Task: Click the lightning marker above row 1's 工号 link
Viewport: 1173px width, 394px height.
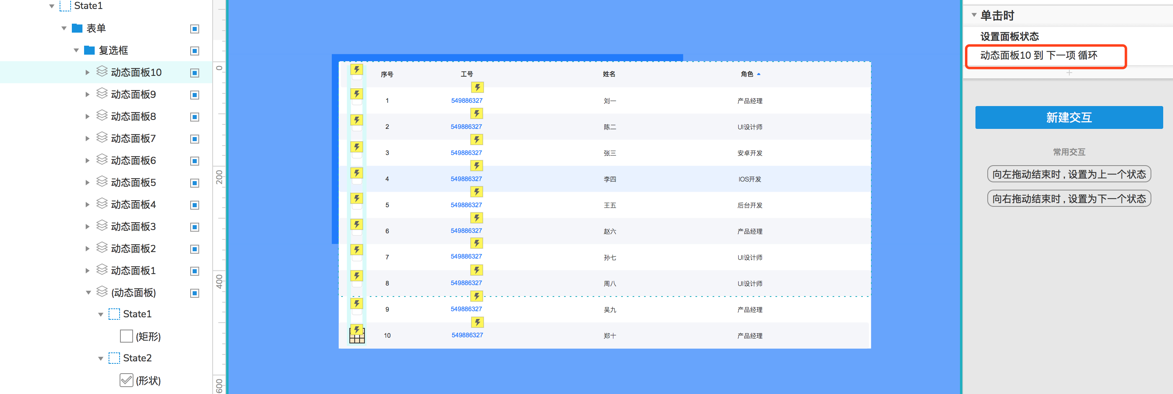Action: 477,87
